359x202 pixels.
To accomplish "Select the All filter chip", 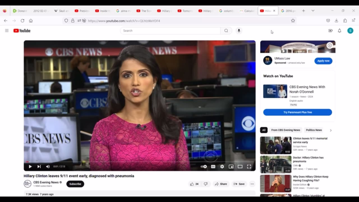I will pos(264,130).
